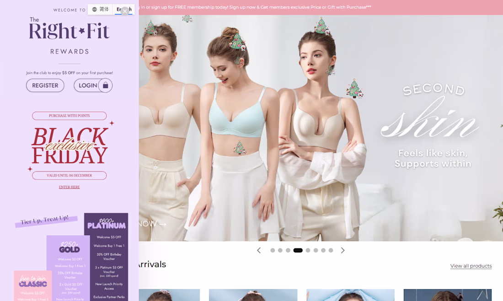Click the pink membership sign-up announcement bar

tap(321, 7)
